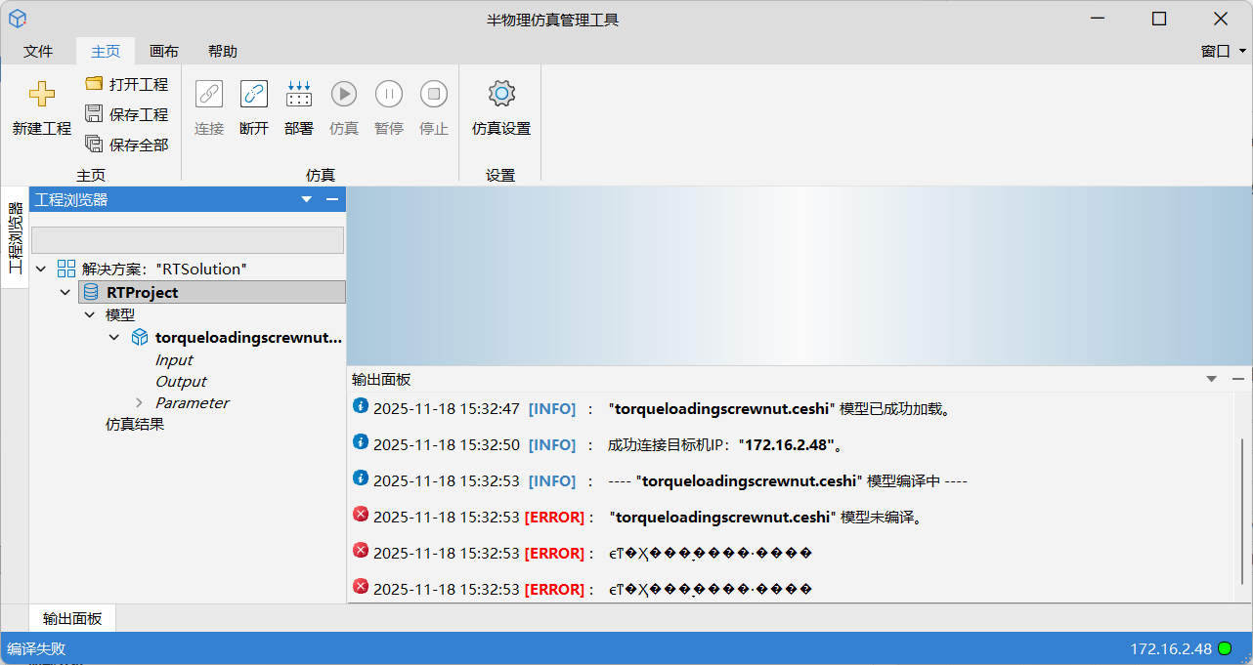Stop simulation with 停止 icon
1253x665 pixels.
point(434,94)
